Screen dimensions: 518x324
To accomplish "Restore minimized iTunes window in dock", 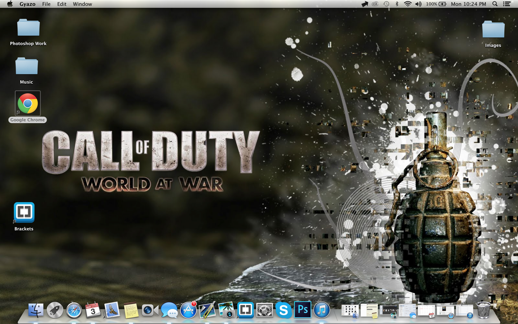I will [464, 311].
